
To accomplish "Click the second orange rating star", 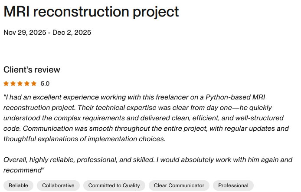I will 13,83.
